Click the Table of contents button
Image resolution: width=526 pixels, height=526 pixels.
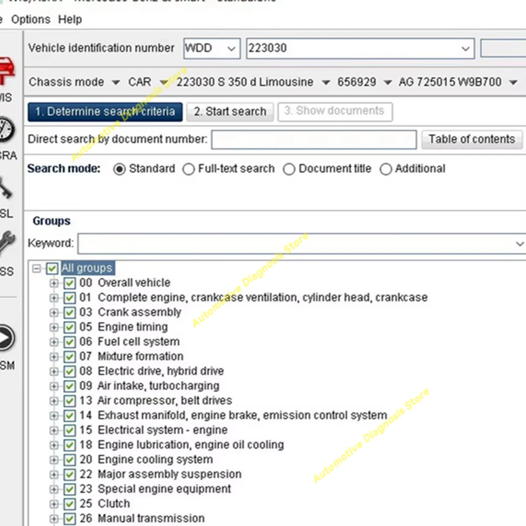click(x=472, y=139)
